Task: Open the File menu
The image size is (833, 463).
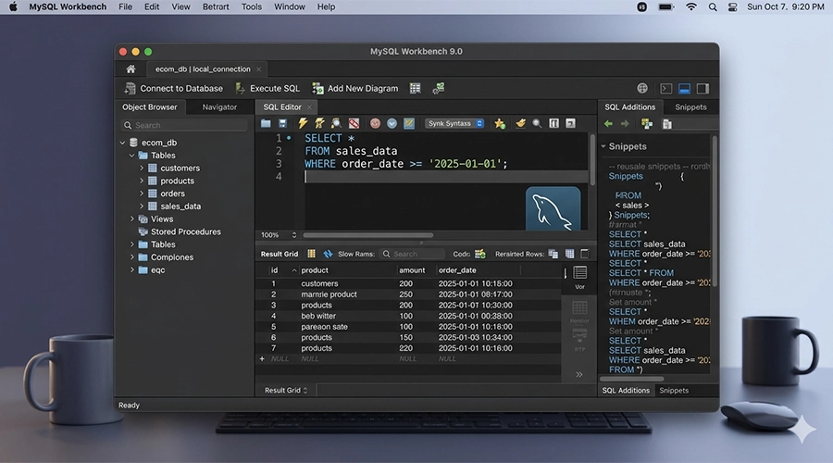Action: pos(125,6)
